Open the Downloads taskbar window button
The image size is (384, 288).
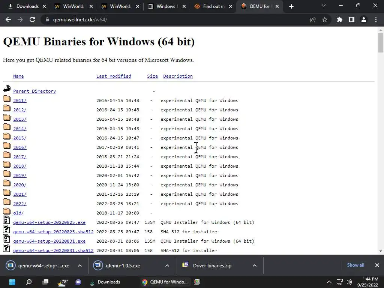point(105,282)
